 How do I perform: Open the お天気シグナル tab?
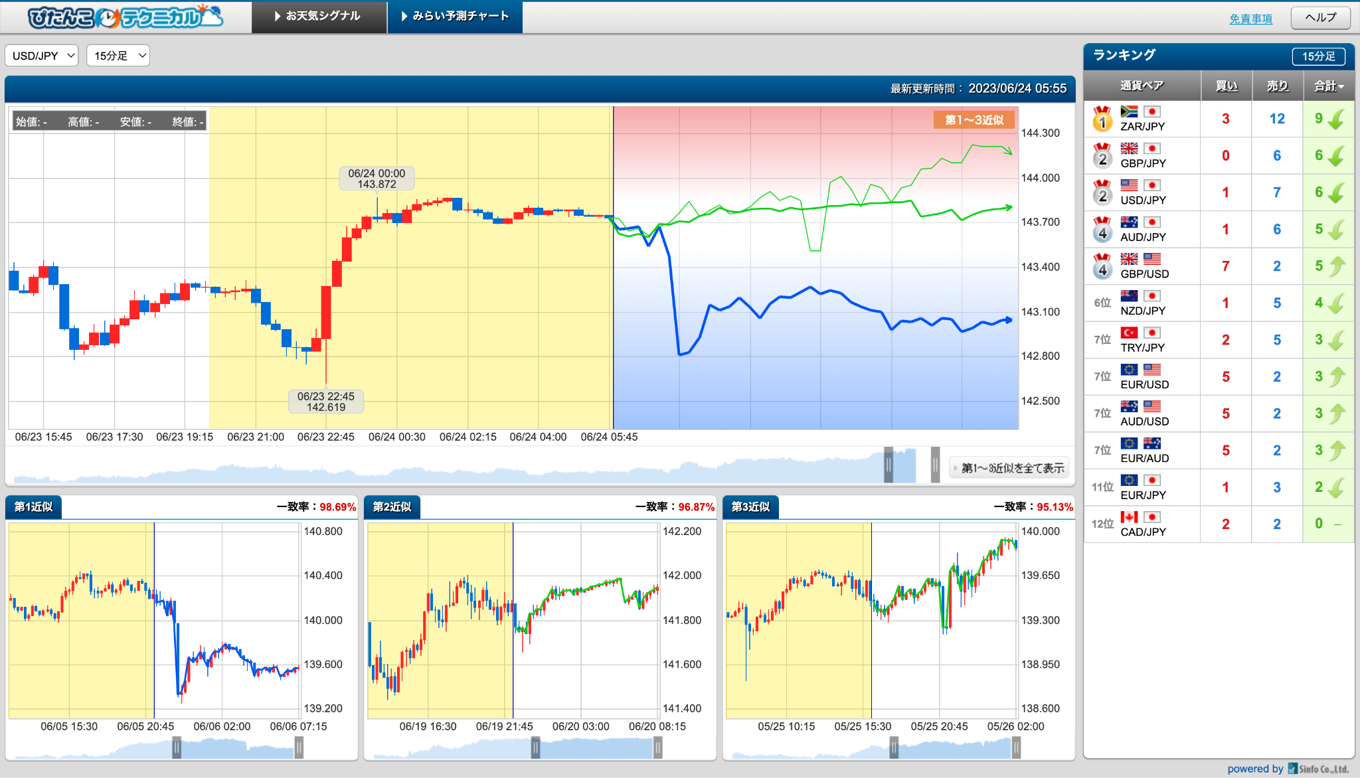point(319,17)
